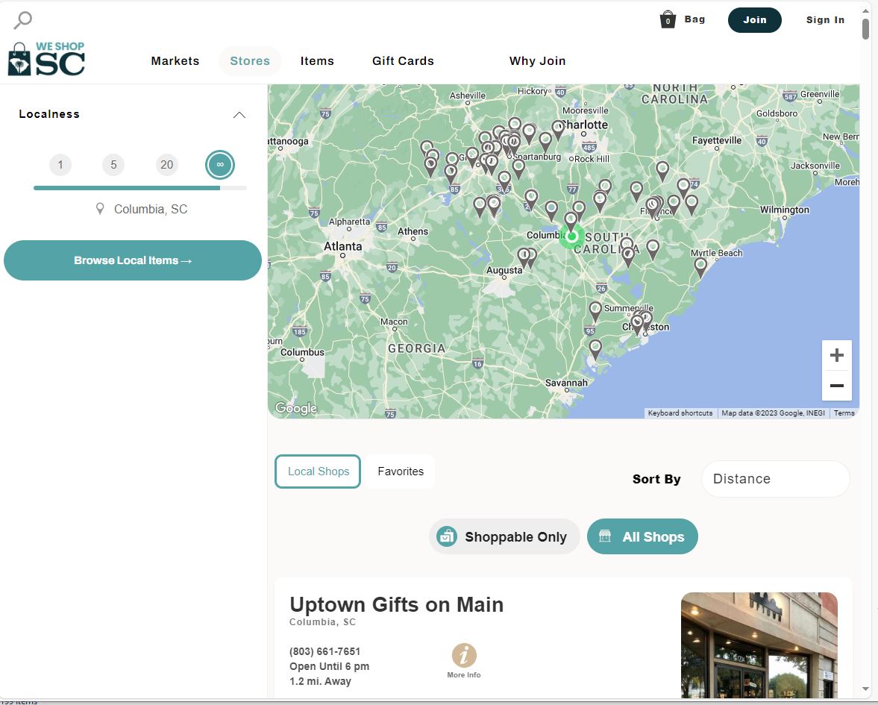
Task: Click the Join button
Action: point(754,21)
